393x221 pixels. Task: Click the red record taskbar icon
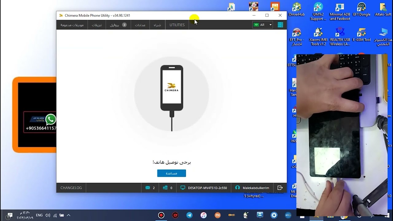(161, 215)
